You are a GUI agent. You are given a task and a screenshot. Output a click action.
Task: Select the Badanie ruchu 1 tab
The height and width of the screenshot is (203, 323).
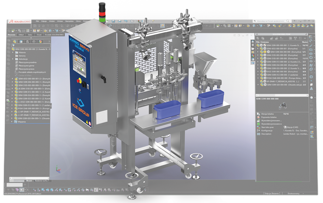point(43,181)
